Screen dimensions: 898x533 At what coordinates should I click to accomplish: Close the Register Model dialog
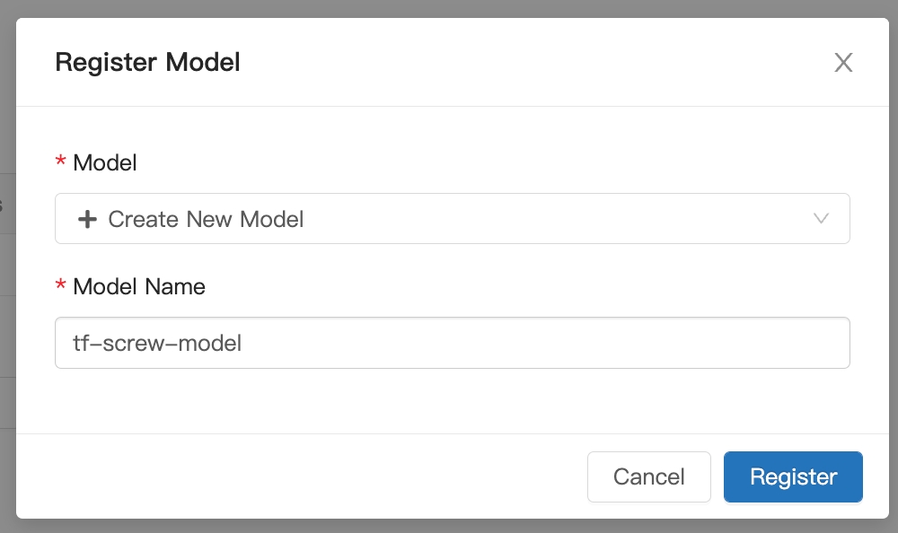843,63
